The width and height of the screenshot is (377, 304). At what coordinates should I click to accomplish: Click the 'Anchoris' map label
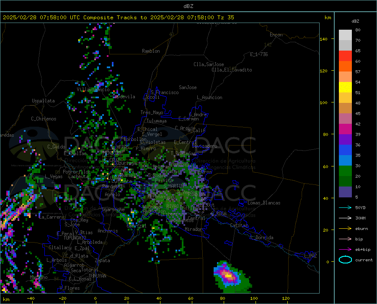tap(108, 231)
